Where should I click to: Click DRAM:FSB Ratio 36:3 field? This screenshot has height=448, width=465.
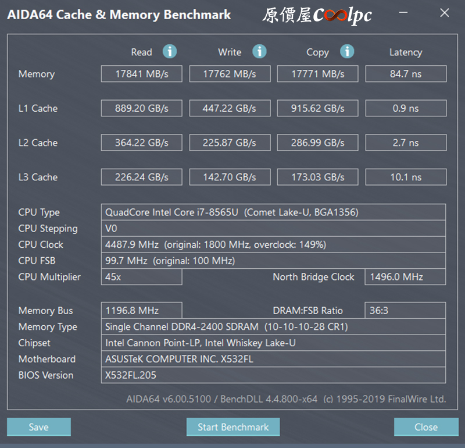(405, 310)
